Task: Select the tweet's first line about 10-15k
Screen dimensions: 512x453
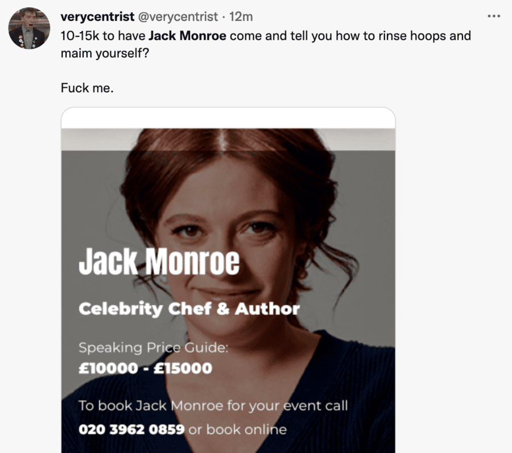Action: [x=266, y=36]
